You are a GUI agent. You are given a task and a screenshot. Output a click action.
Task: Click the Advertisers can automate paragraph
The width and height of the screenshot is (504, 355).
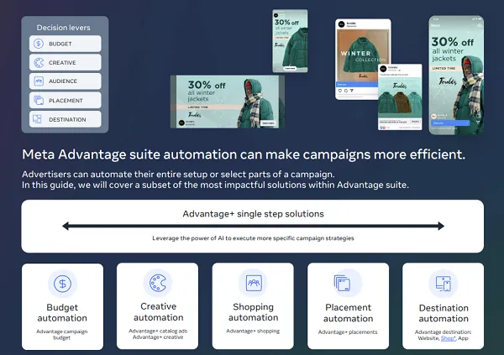(215, 180)
